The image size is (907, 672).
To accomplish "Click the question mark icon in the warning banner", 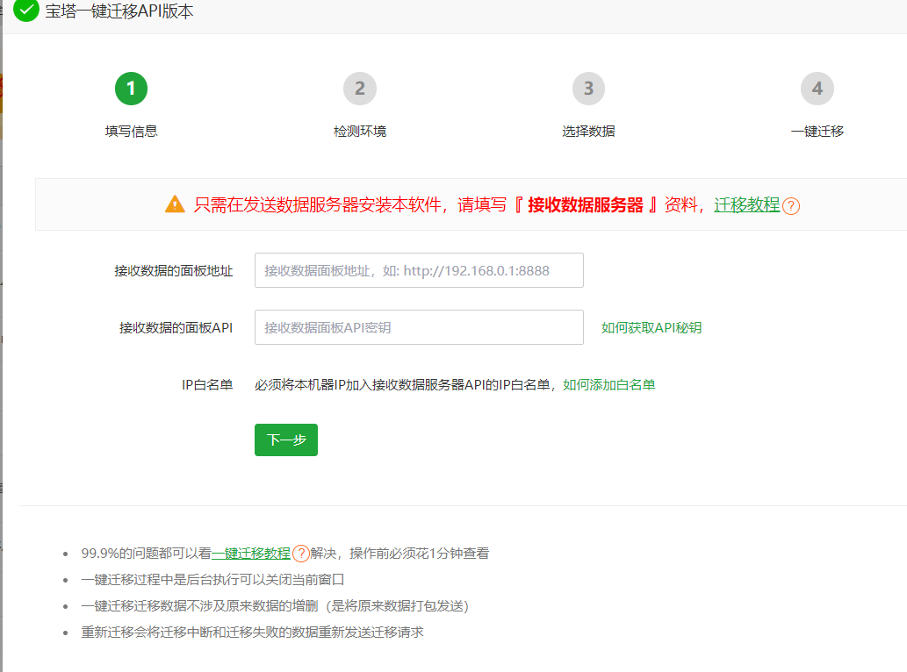I will (791, 206).
